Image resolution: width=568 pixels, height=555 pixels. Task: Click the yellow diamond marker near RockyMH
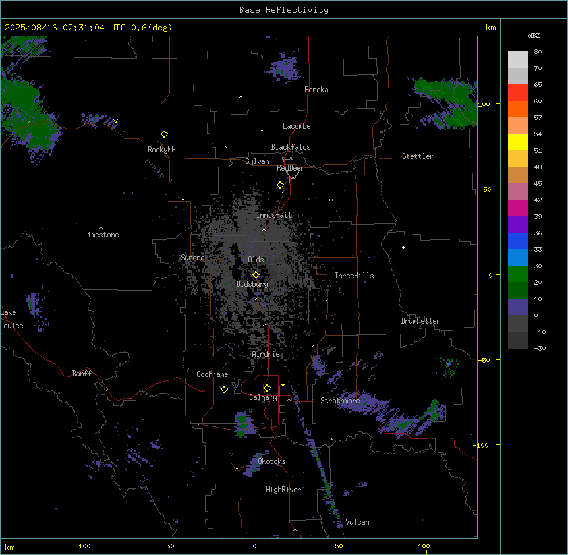click(x=164, y=134)
